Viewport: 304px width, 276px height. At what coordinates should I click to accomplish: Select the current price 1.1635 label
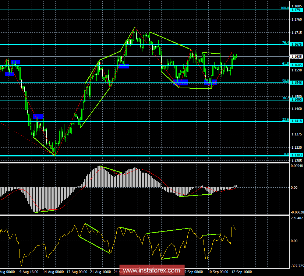[x=296, y=57]
